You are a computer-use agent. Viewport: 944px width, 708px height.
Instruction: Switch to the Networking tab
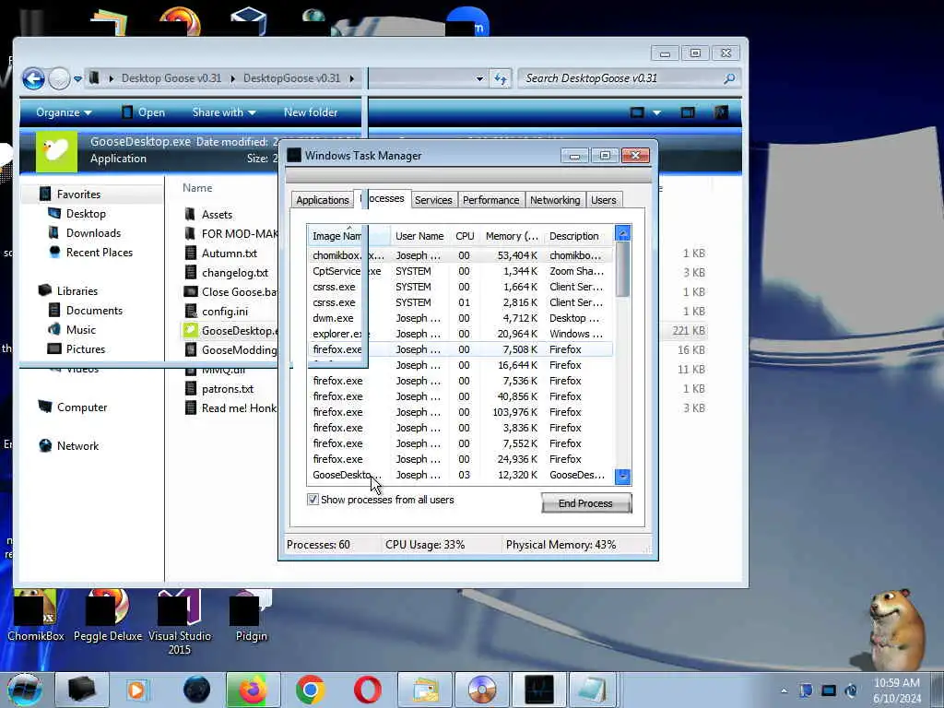(x=555, y=200)
